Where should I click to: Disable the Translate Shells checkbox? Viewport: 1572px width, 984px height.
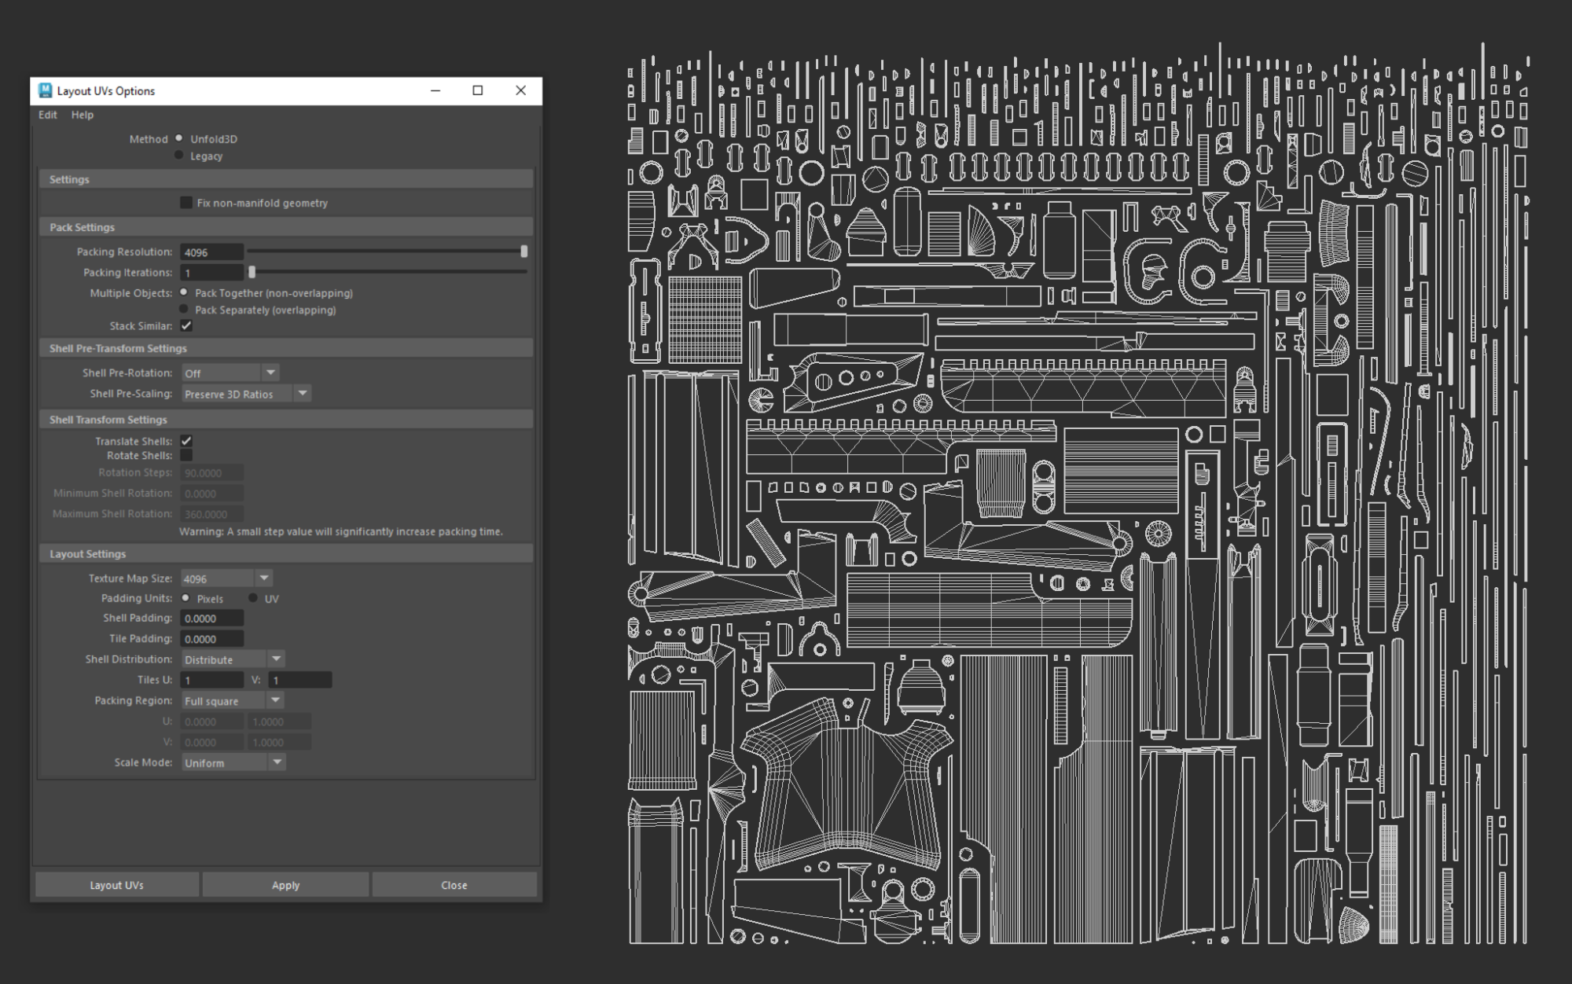coord(186,441)
